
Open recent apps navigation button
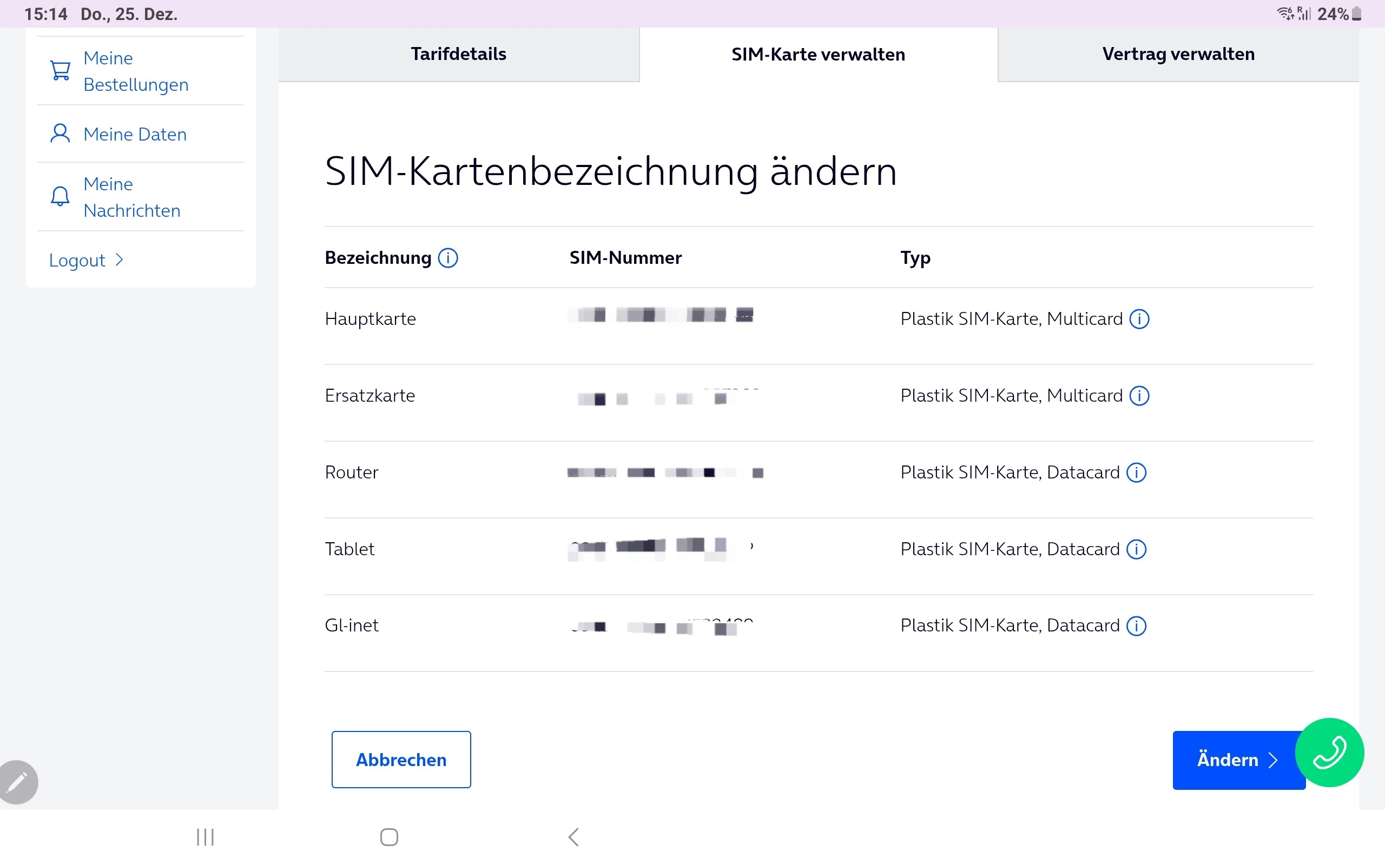point(205,837)
